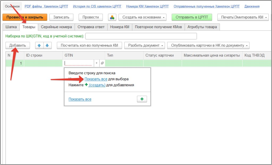This screenshot has width=272, height=165.
Task: Click GTIN column header
Action: point(84,55)
